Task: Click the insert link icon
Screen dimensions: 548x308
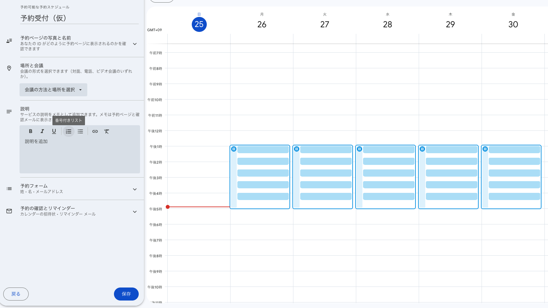Action: (x=95, y=131)
